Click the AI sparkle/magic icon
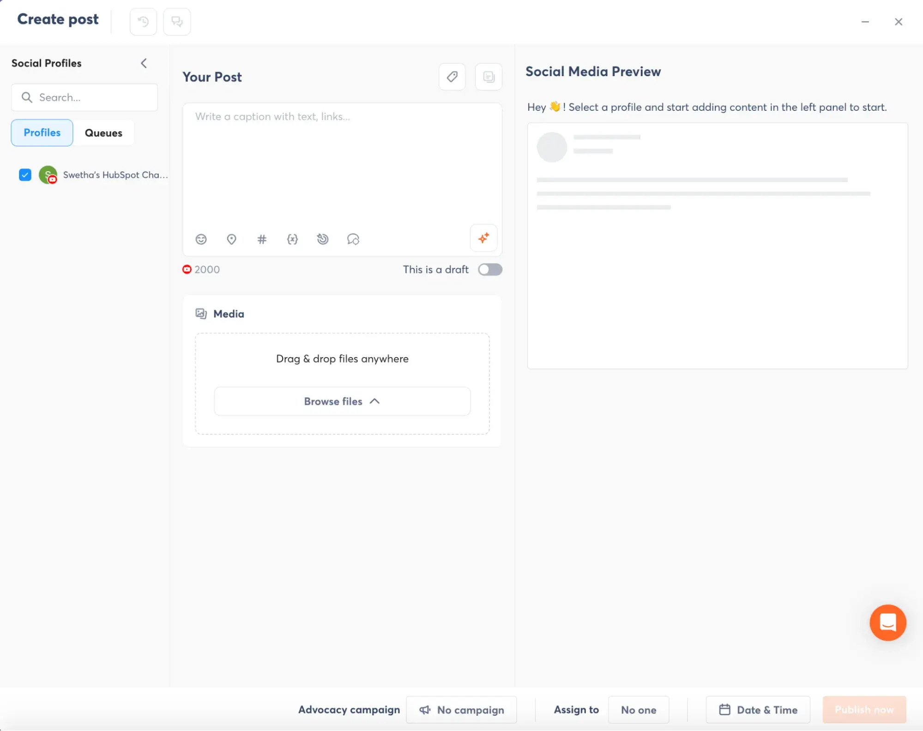The height and width of the screenshot is (731, 923). 483,238
